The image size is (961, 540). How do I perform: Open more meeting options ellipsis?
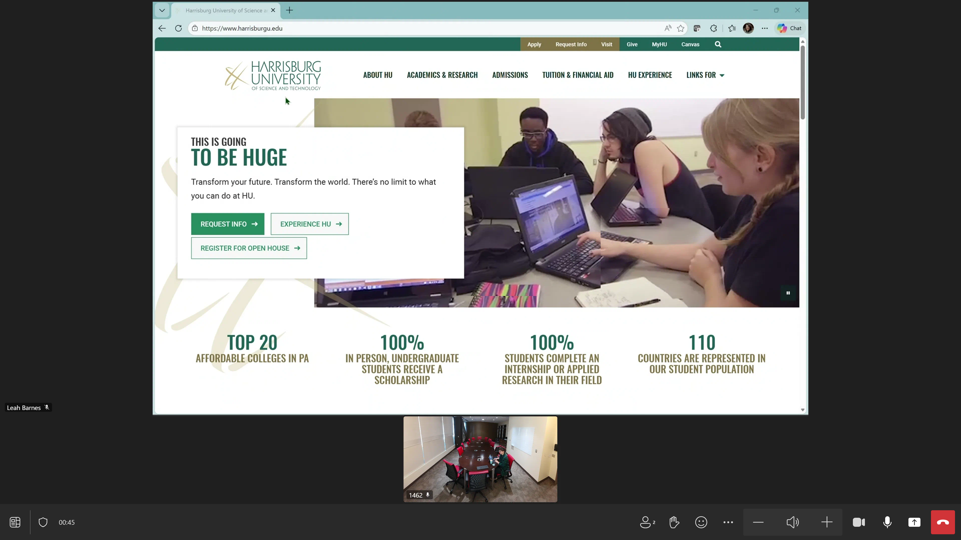pos(728,522)
